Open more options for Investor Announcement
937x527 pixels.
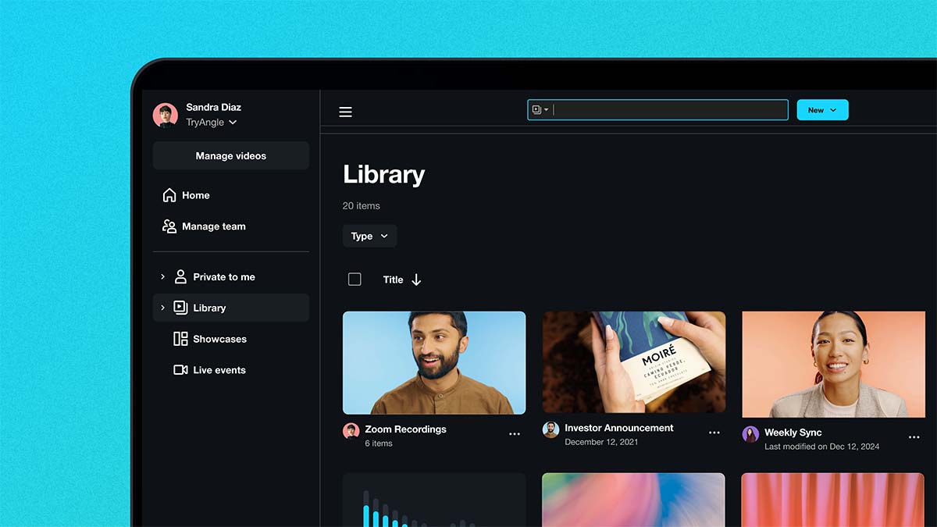pyautogui.click(x=714, y=433)
